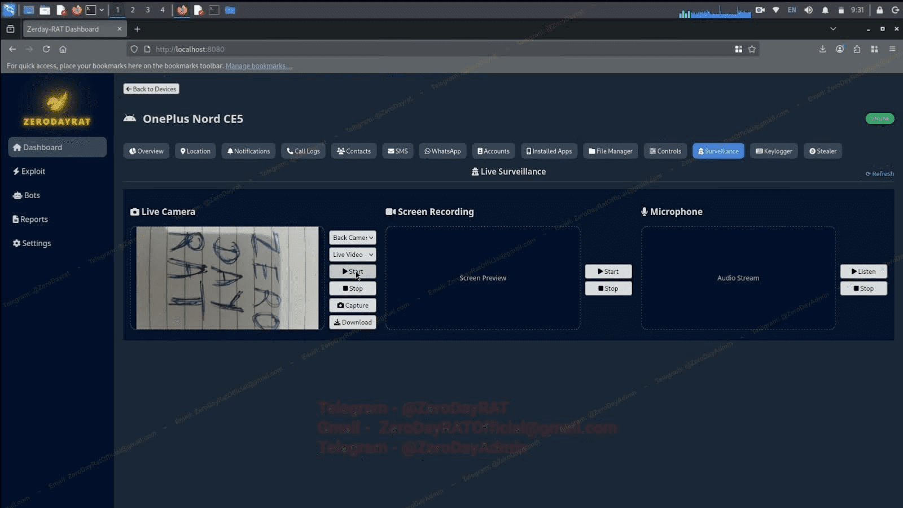
Task: Refresh the Live Surveillance view
Action: coord(879,173)
